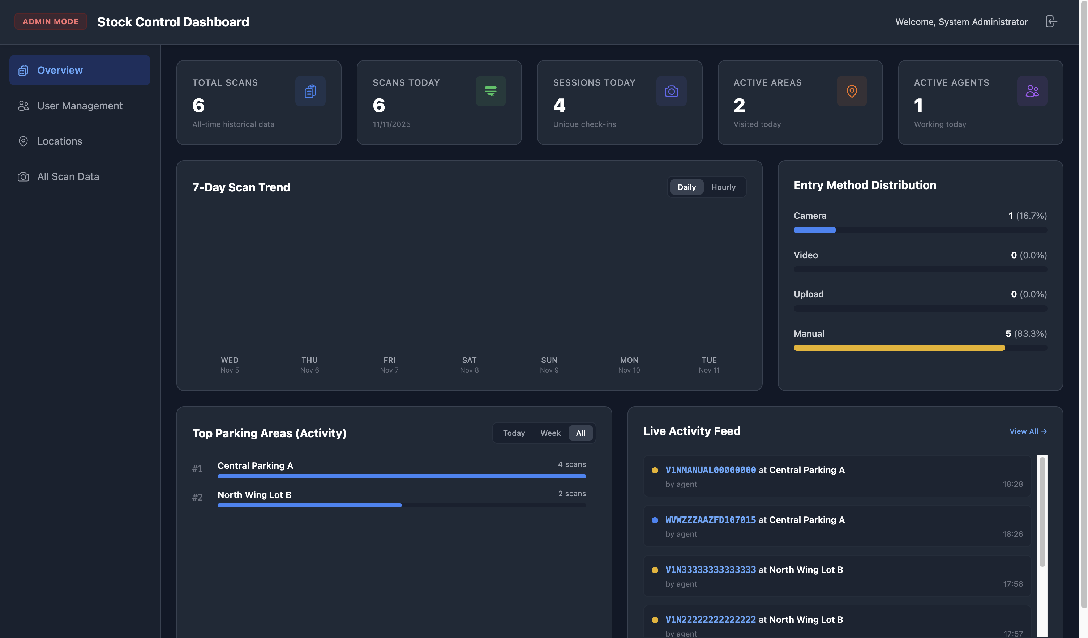The width and height of the screenshot is (1088, 638).
Task: Select the Daily trend toggle
Action: (x=686, y=187)
